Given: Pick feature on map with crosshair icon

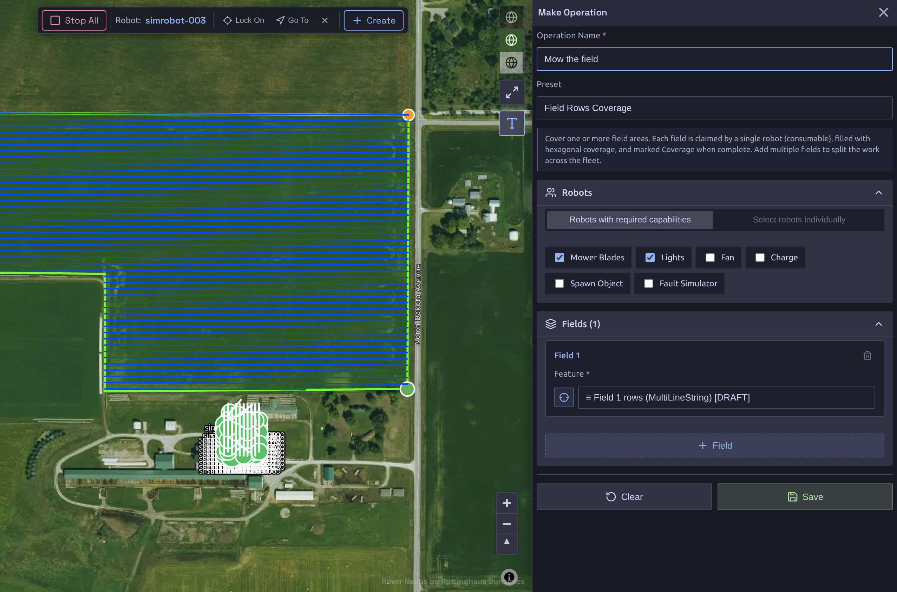Looking at the screenshot, I should pyautogui.click(x=564, y=398).
